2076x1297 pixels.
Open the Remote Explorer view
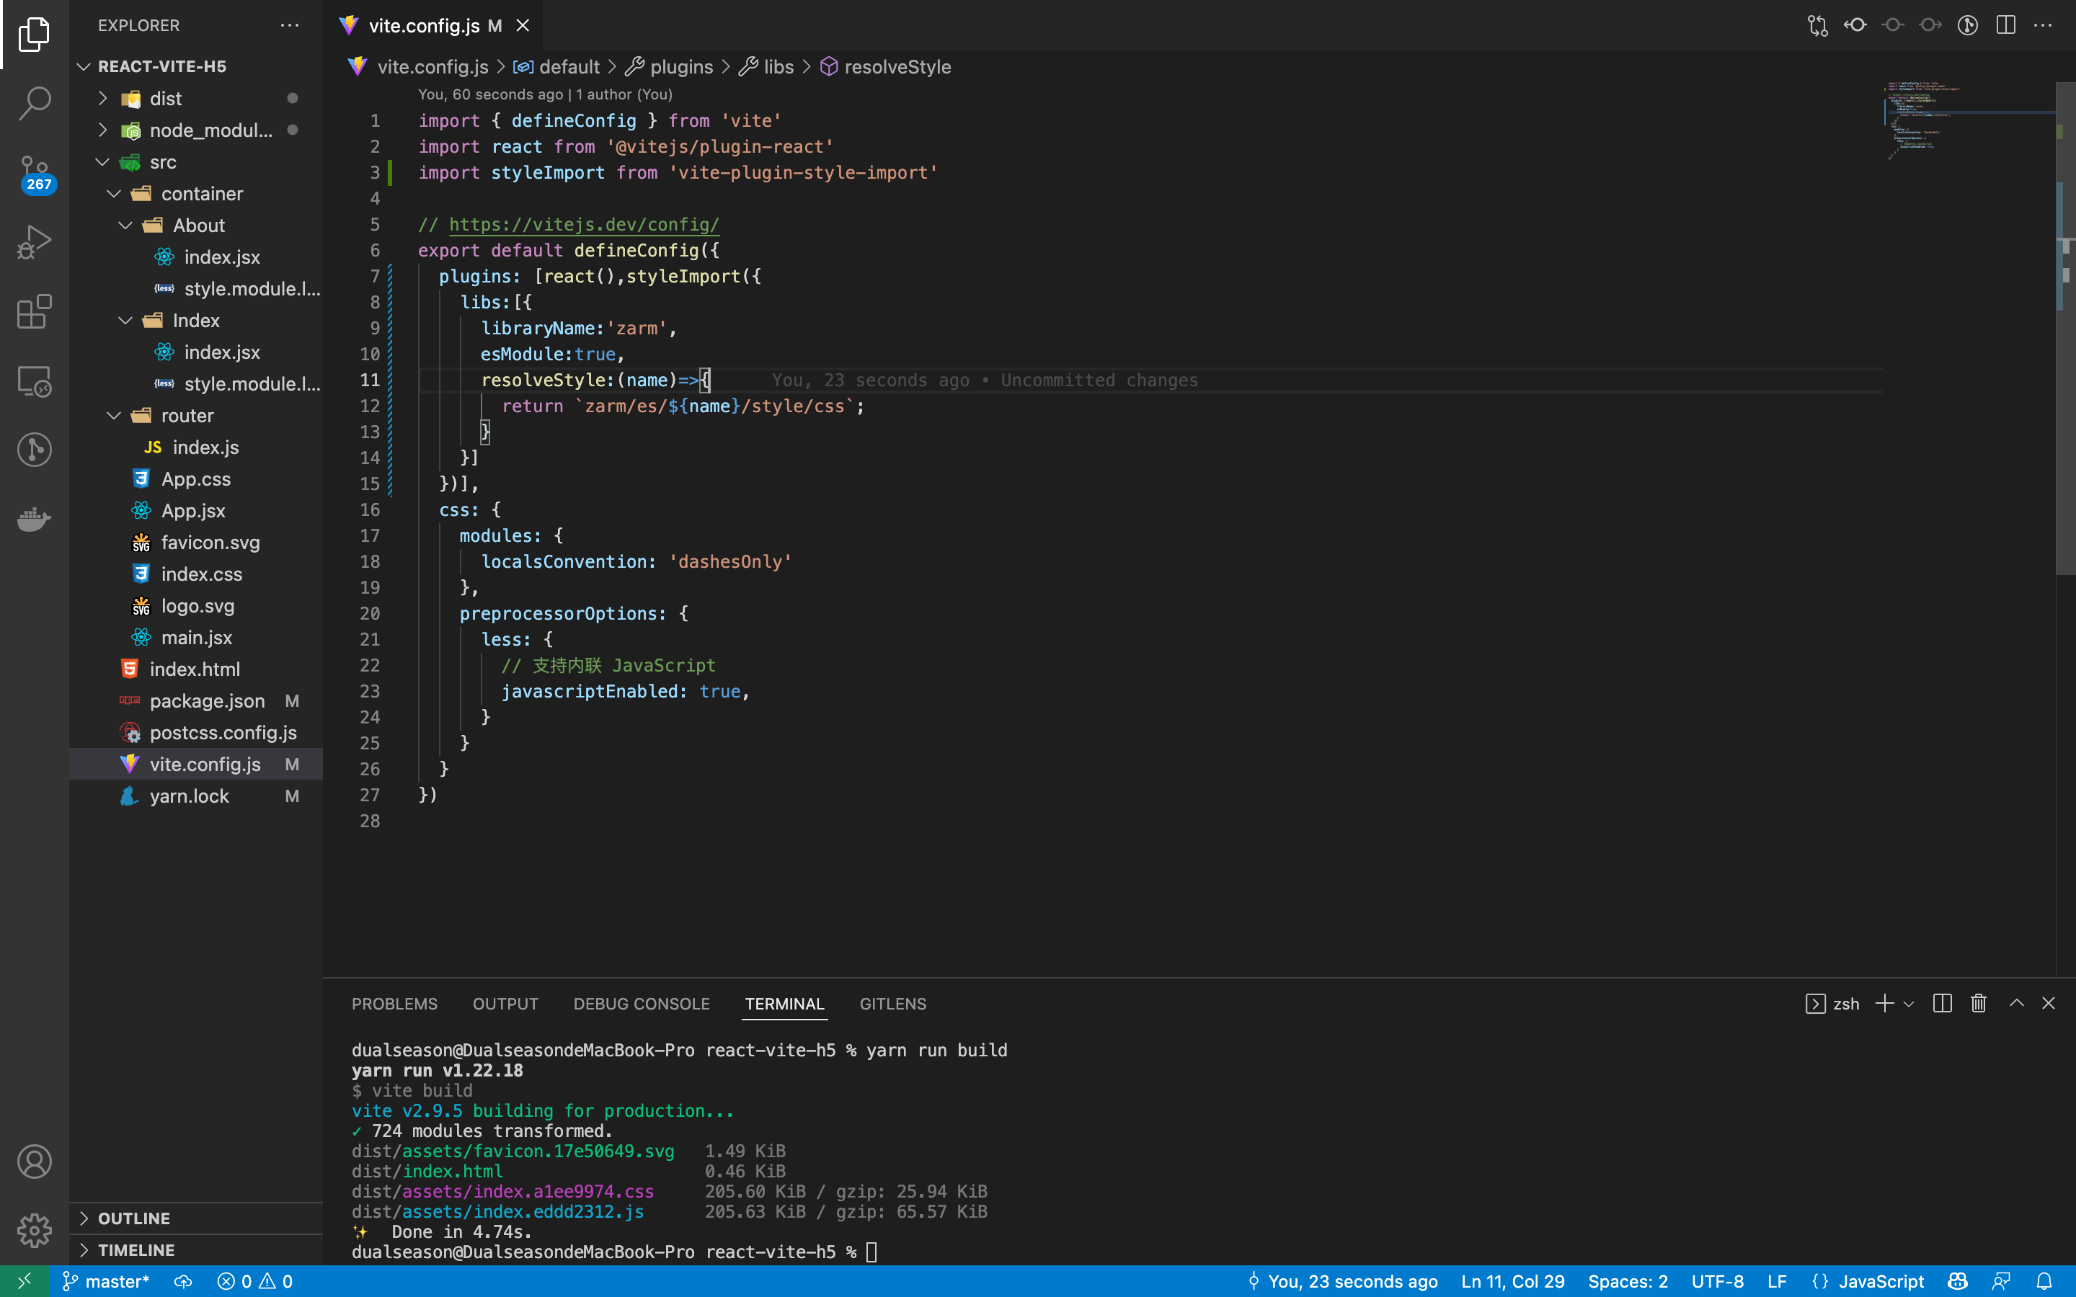point(35,381)
